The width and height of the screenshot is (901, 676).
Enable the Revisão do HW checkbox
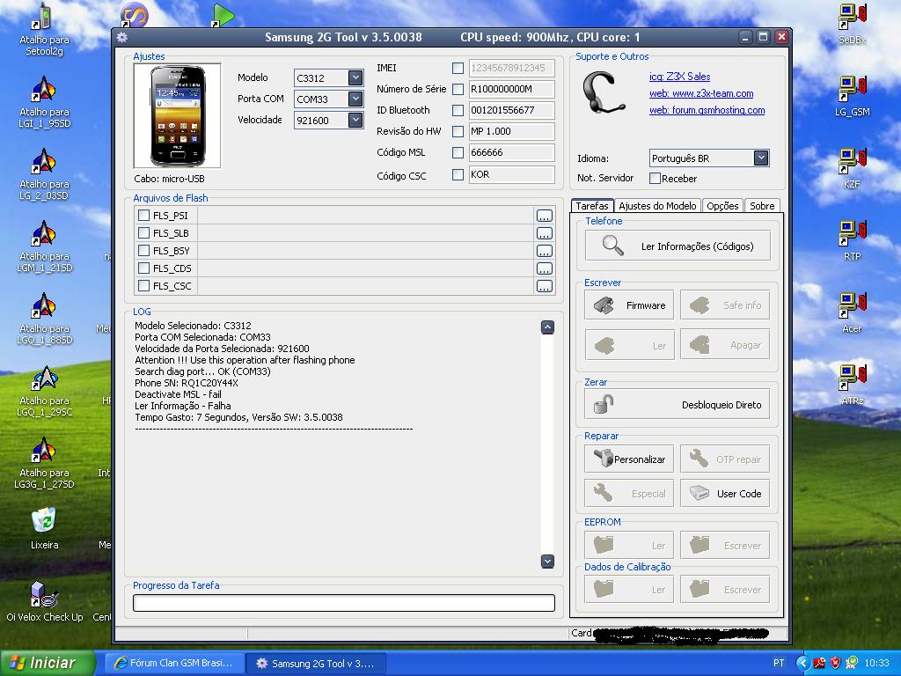(x=458, y=132)
